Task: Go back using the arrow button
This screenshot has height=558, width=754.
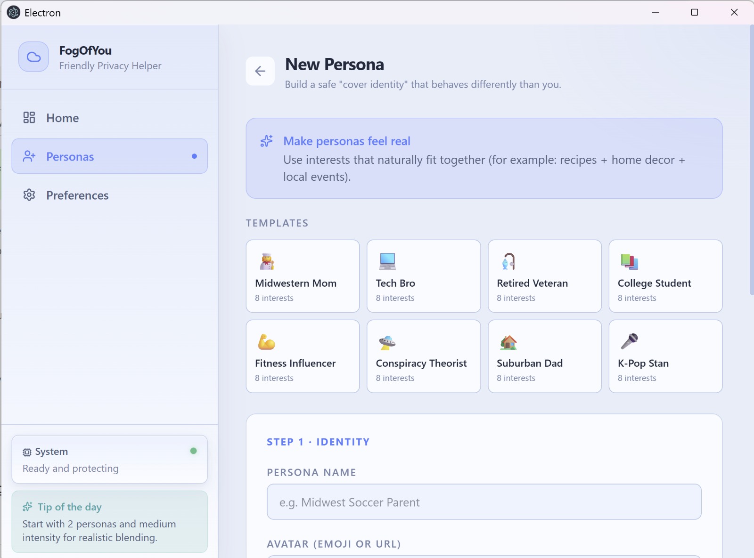Action: (x=260, y=71)
